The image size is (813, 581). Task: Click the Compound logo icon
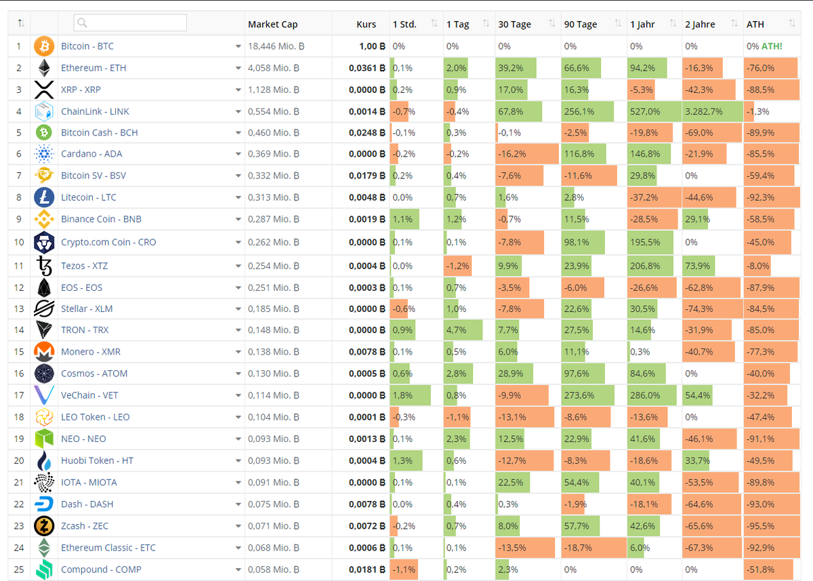(x=44, y=569)
